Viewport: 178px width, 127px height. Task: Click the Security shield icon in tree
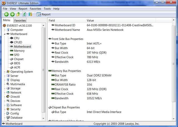pyautogui.click(x=8, y=109)
